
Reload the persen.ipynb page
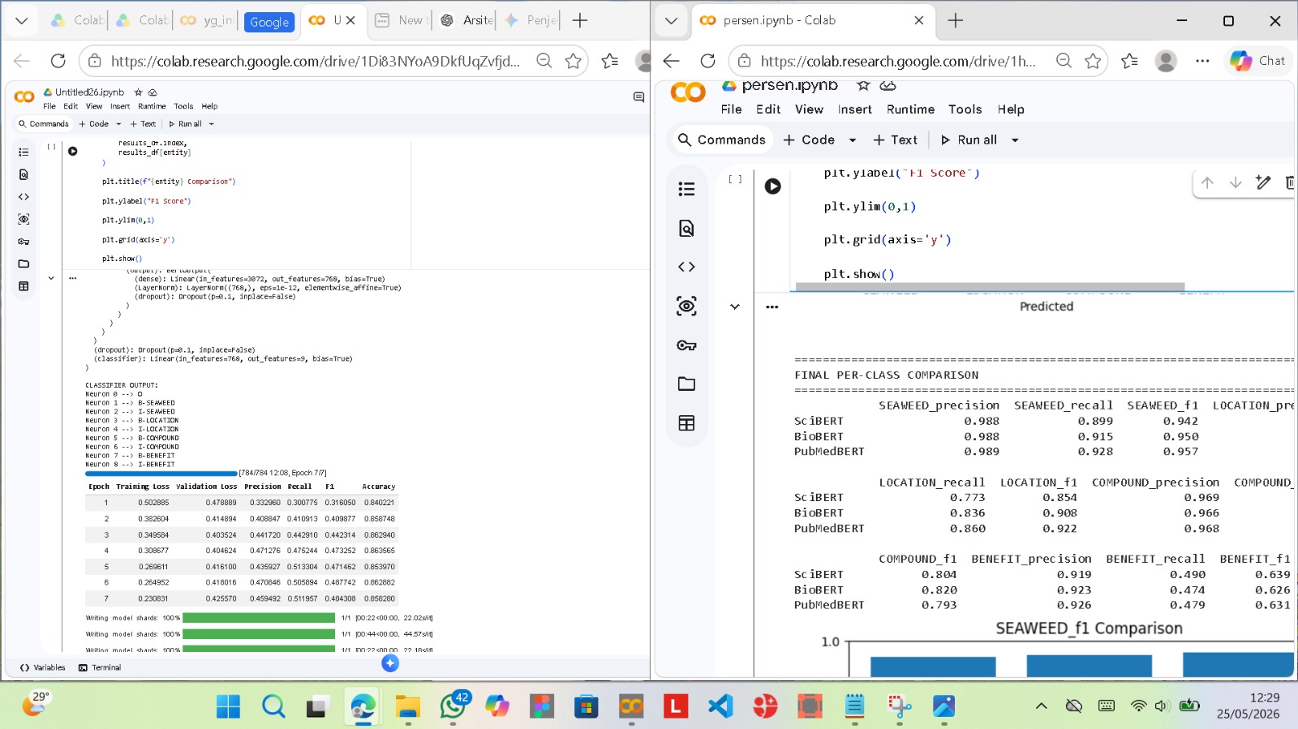coord(707,61)
